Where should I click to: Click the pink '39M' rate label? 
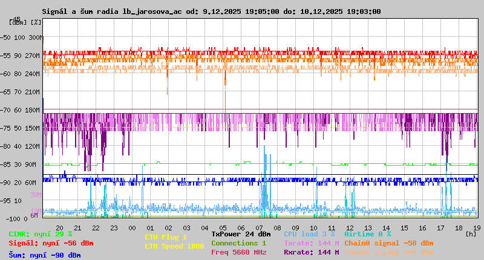[36, 195]
